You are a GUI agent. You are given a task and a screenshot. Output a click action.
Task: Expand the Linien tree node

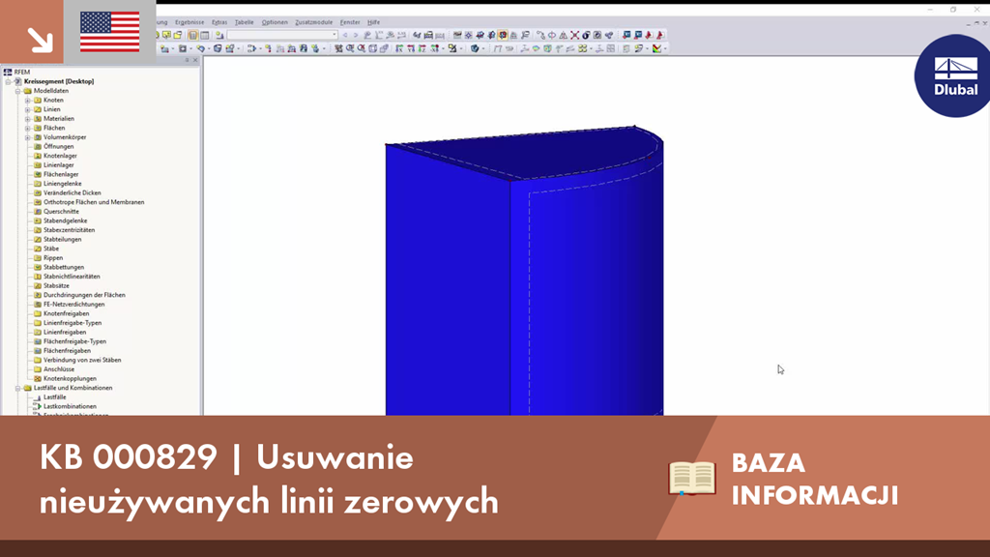click(28, 110)
